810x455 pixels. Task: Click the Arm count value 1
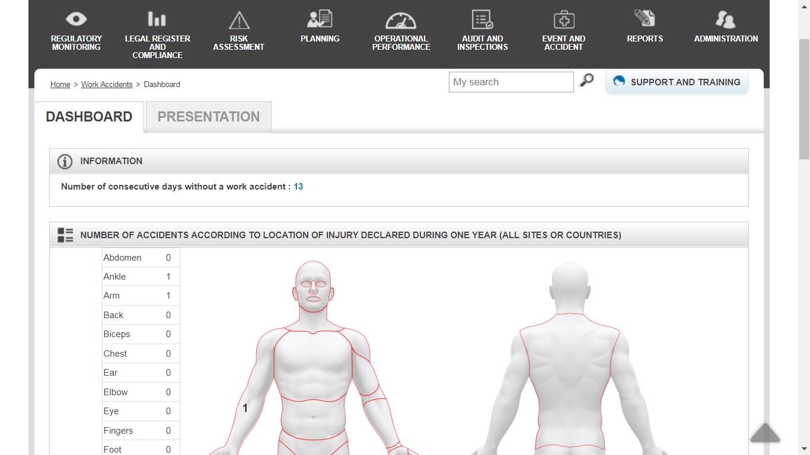[168, 296]
